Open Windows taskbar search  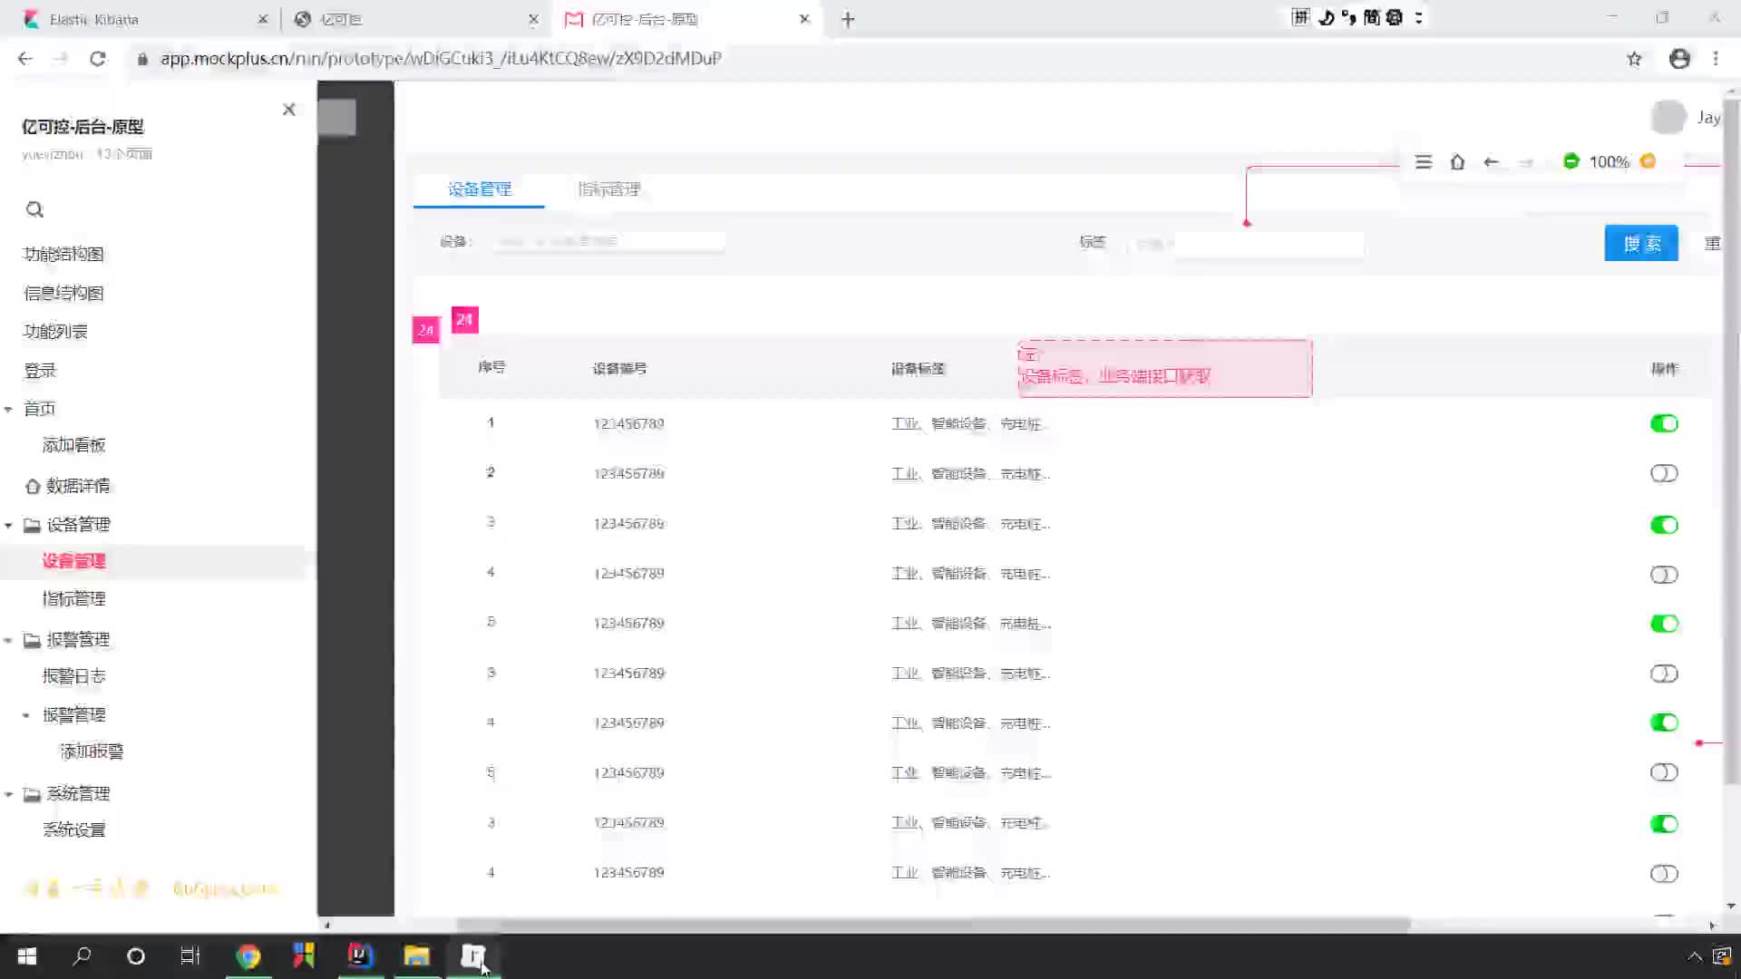click(82, 955)
